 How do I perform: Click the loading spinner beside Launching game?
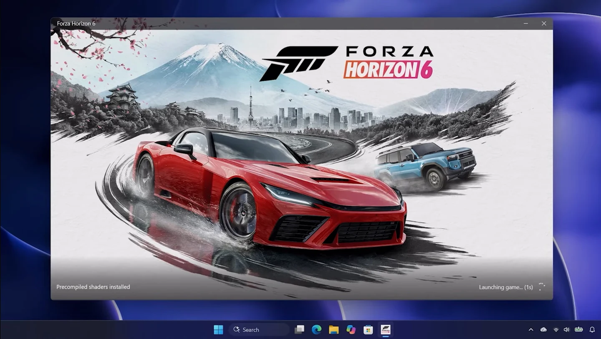[541, 287]
